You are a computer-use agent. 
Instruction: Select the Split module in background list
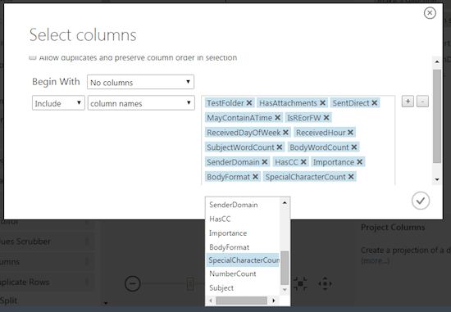coord(9,301)
